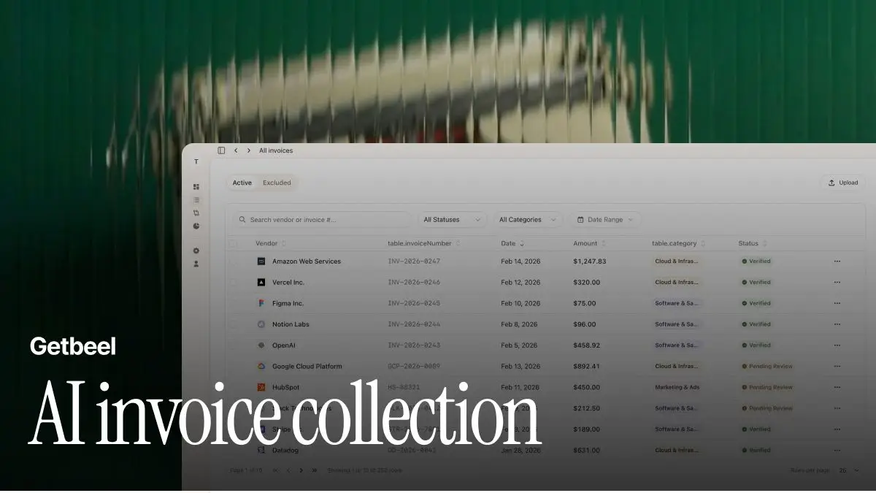Viewport: 876px width, 493px height.
Task: Click date Feb 5, 2026
Action: click(519, 345)
